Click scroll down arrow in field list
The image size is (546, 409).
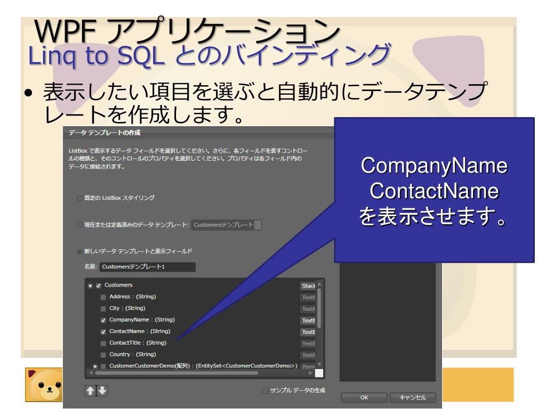tap(319, 364)
